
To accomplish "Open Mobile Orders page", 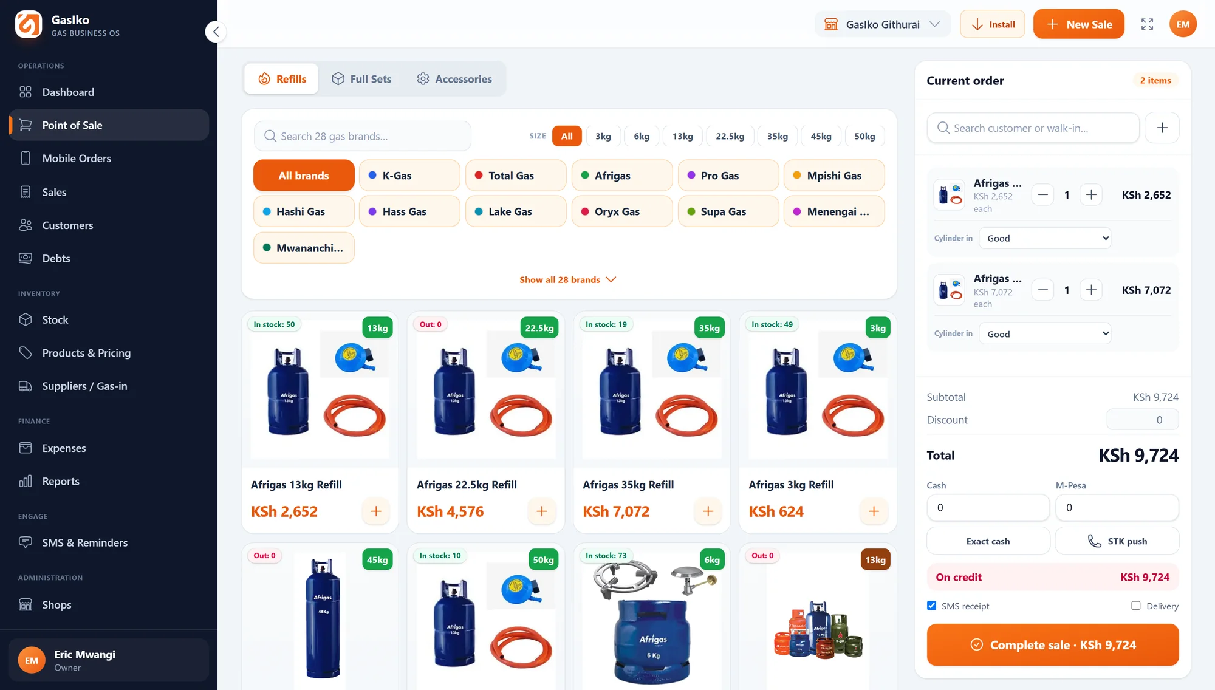I will tap(109, 159).
